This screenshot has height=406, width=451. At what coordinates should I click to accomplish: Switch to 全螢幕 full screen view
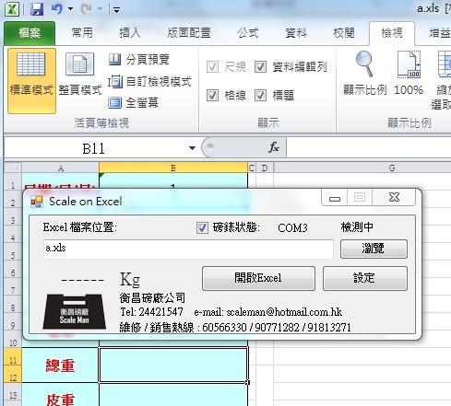pos(134,102)
